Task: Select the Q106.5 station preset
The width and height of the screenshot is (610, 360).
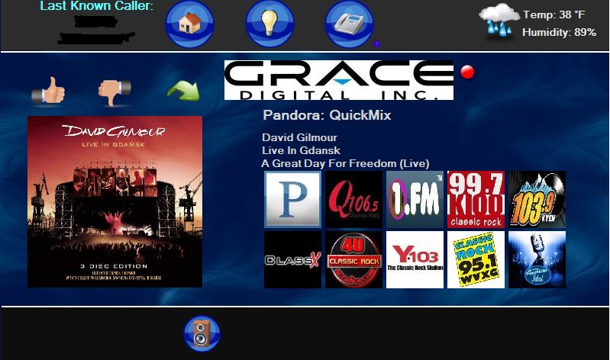Action: point(354,199)
